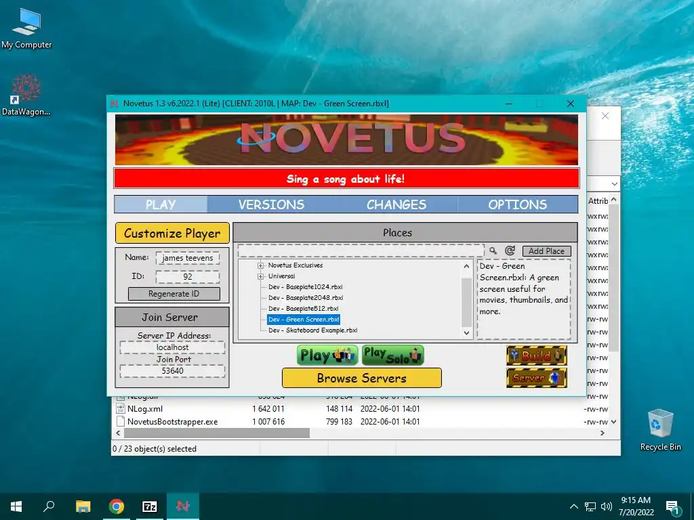Select Dev - Green Screen.rbxl
The image size is (694, 520).
(x=304, y=320)
